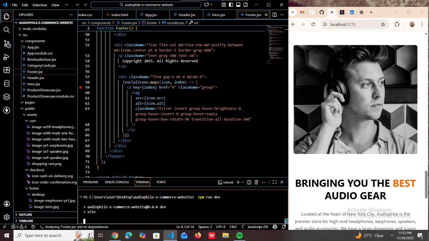Toggle the breakpoint on line 59
This screenshot has height=241, width=429.
pyautogui.click(x=80, y=87)
